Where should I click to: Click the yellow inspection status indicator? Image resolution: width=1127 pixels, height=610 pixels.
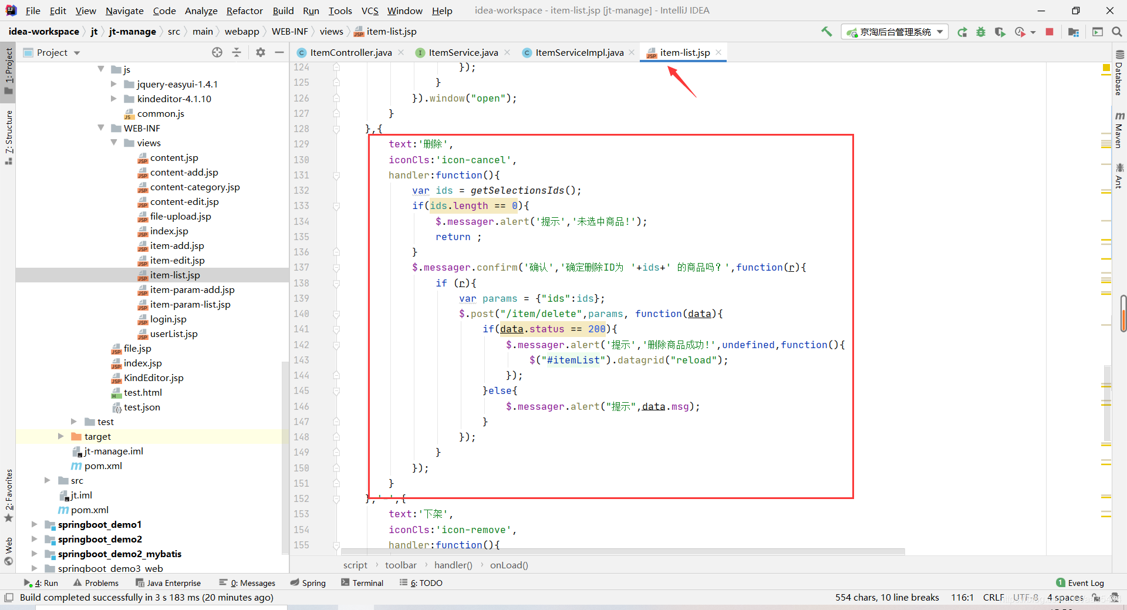pos(1106,68)
